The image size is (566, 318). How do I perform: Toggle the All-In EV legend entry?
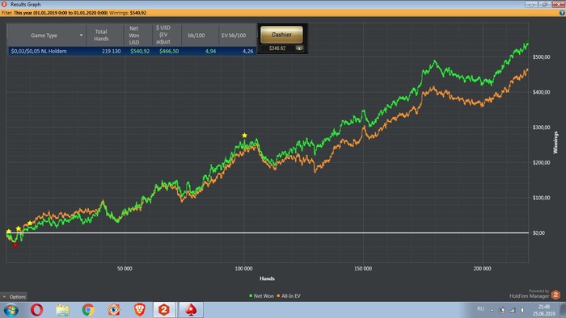pos(289,296)
